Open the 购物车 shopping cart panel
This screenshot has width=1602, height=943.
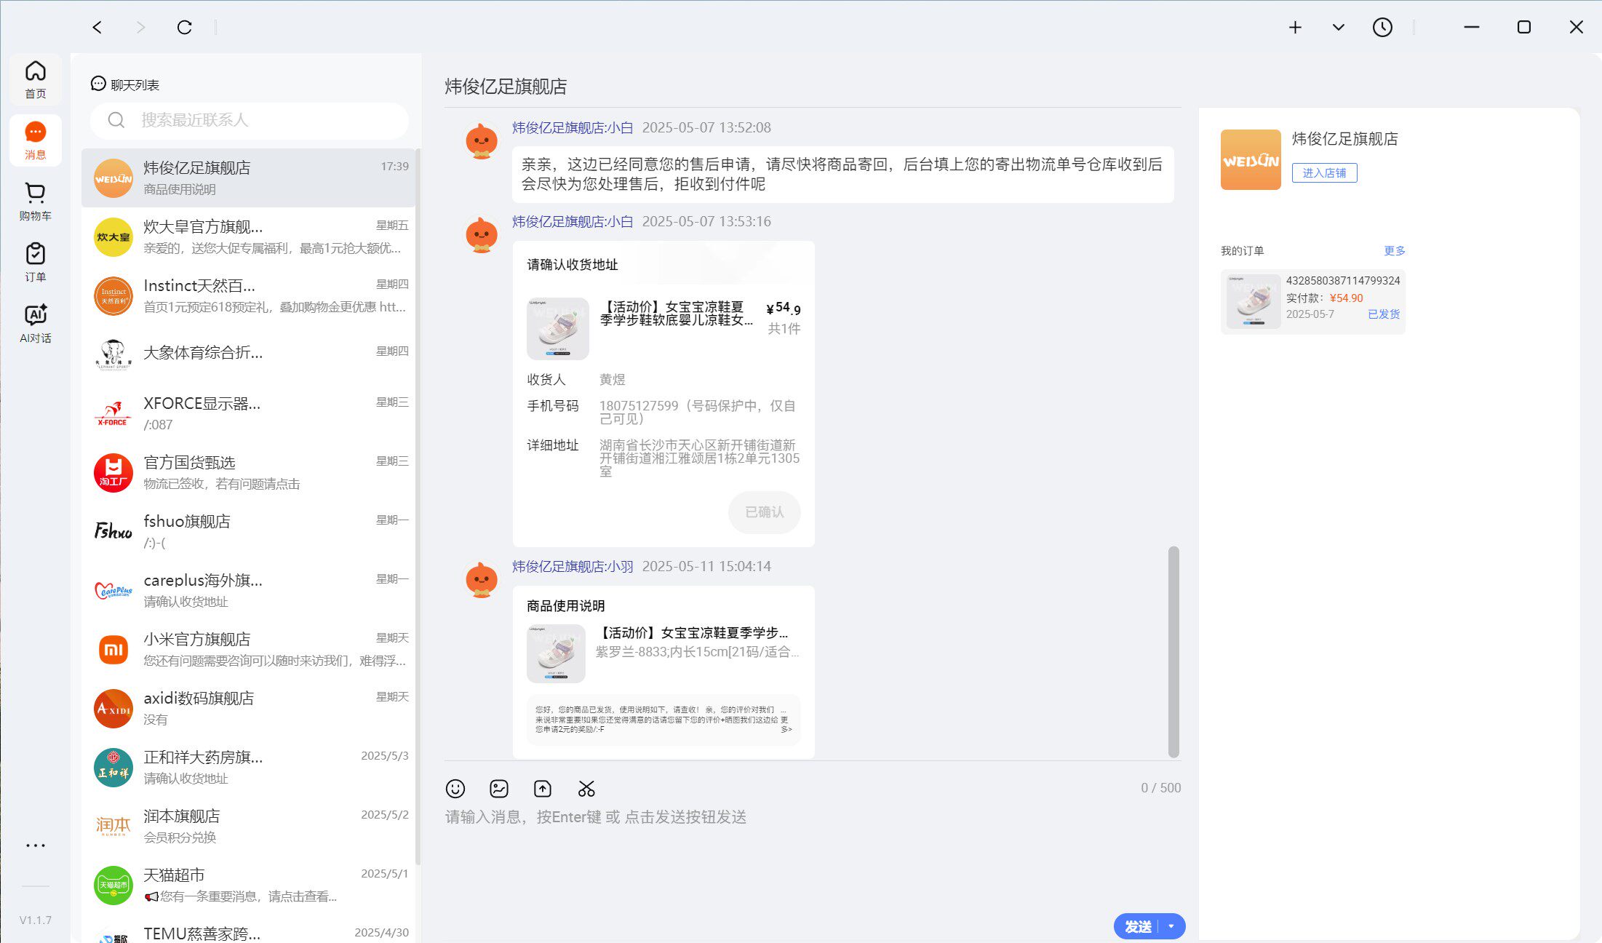click(34, 198)
